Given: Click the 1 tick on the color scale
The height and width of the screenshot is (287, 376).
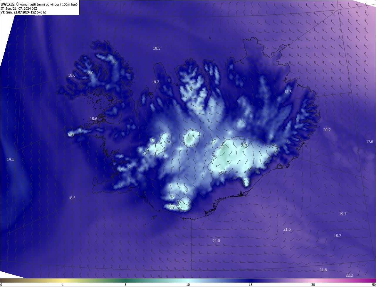Looking at the screenshot, I should pyautogui.click(x=63, y=285).
